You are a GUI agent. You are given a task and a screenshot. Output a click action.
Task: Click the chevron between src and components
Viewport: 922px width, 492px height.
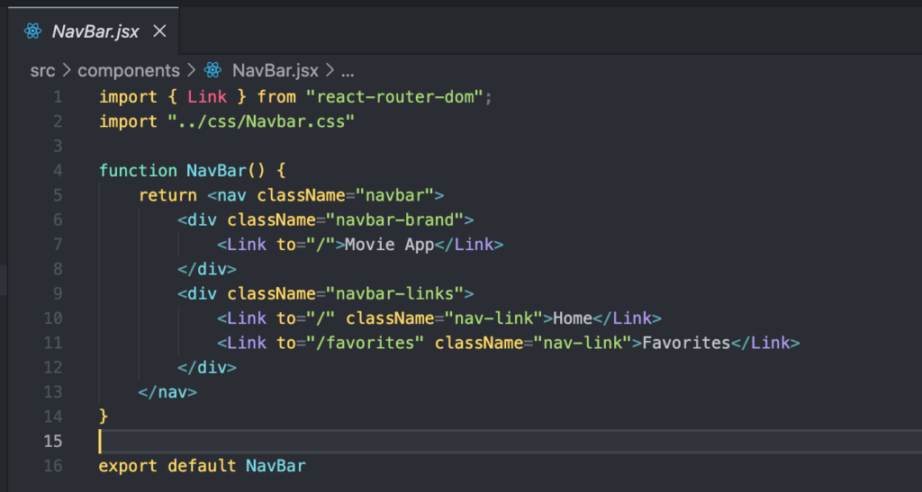coord(67,70)
